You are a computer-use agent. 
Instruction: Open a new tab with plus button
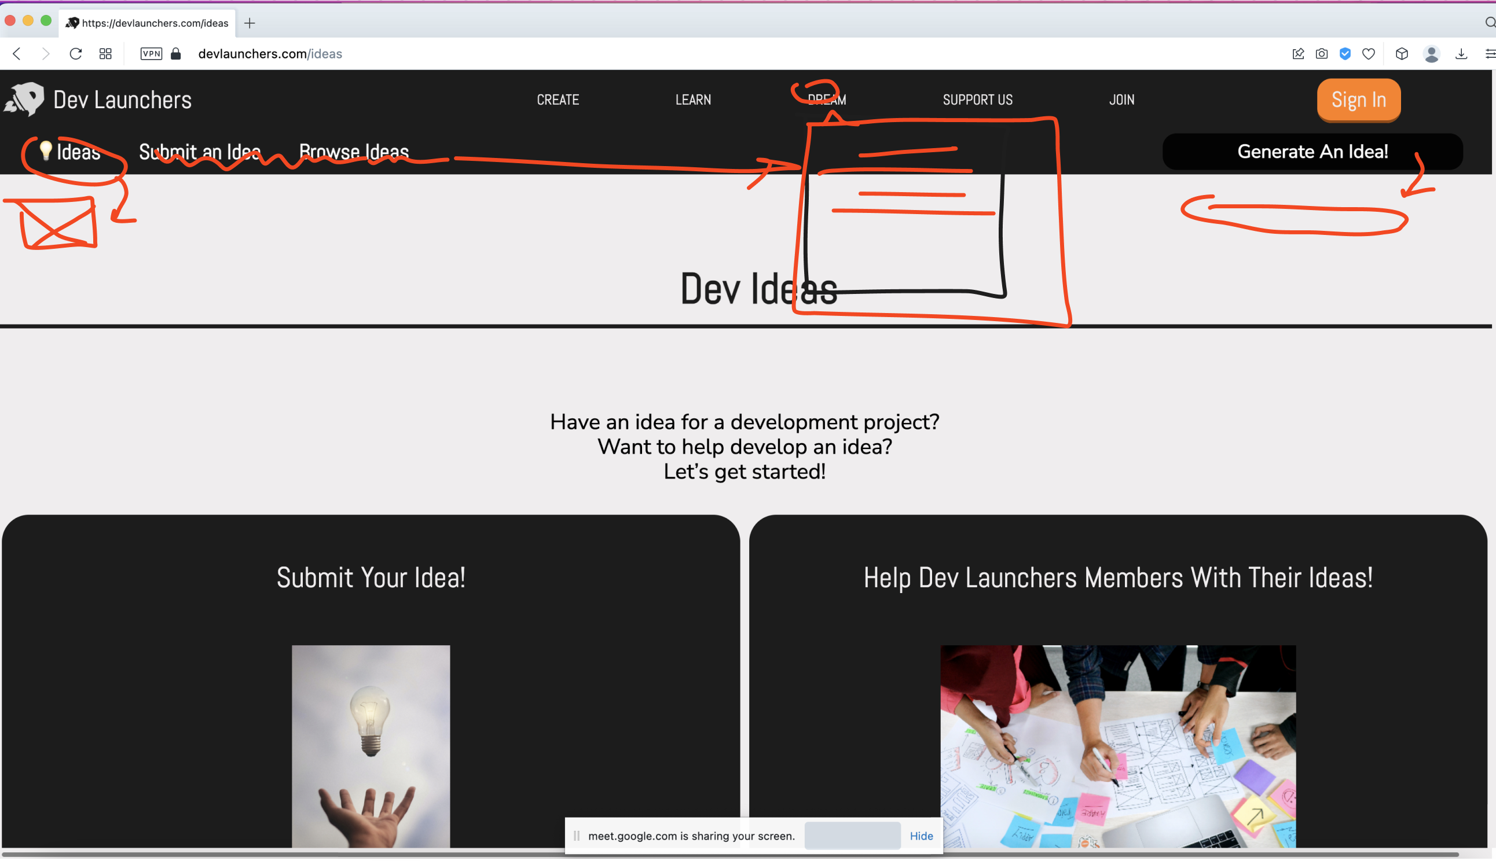250,23
